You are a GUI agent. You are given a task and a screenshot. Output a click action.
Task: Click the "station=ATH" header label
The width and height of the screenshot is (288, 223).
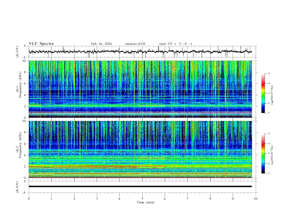(135, 44)
